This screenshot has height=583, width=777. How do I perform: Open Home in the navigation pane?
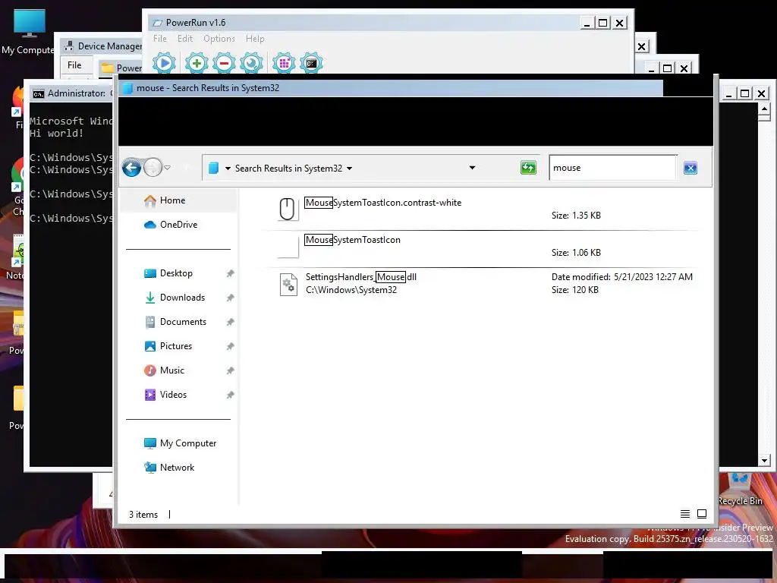[x=178, y=200]
